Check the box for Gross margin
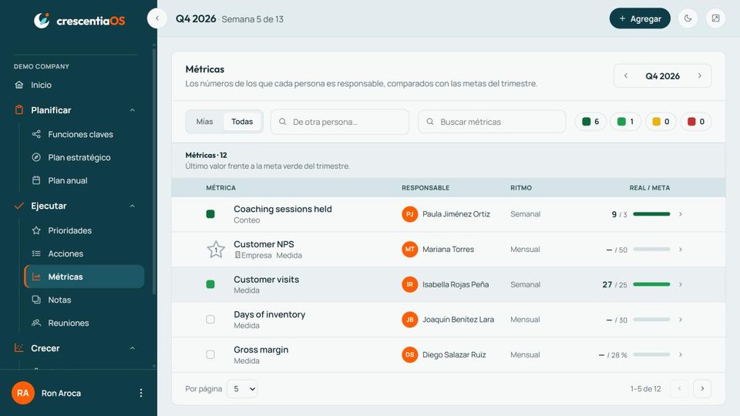The image size is (740, 416). pyautogui.click(x=210, y=354)
